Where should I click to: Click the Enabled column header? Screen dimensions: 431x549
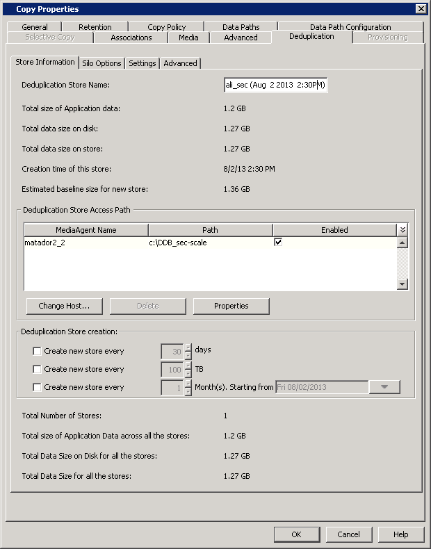tap(334, 230)
